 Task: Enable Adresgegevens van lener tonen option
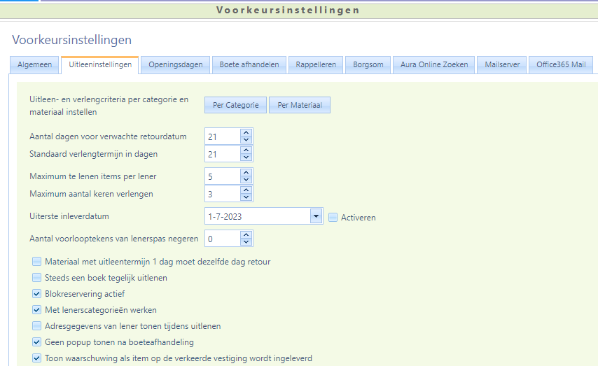tap(37, 326)
